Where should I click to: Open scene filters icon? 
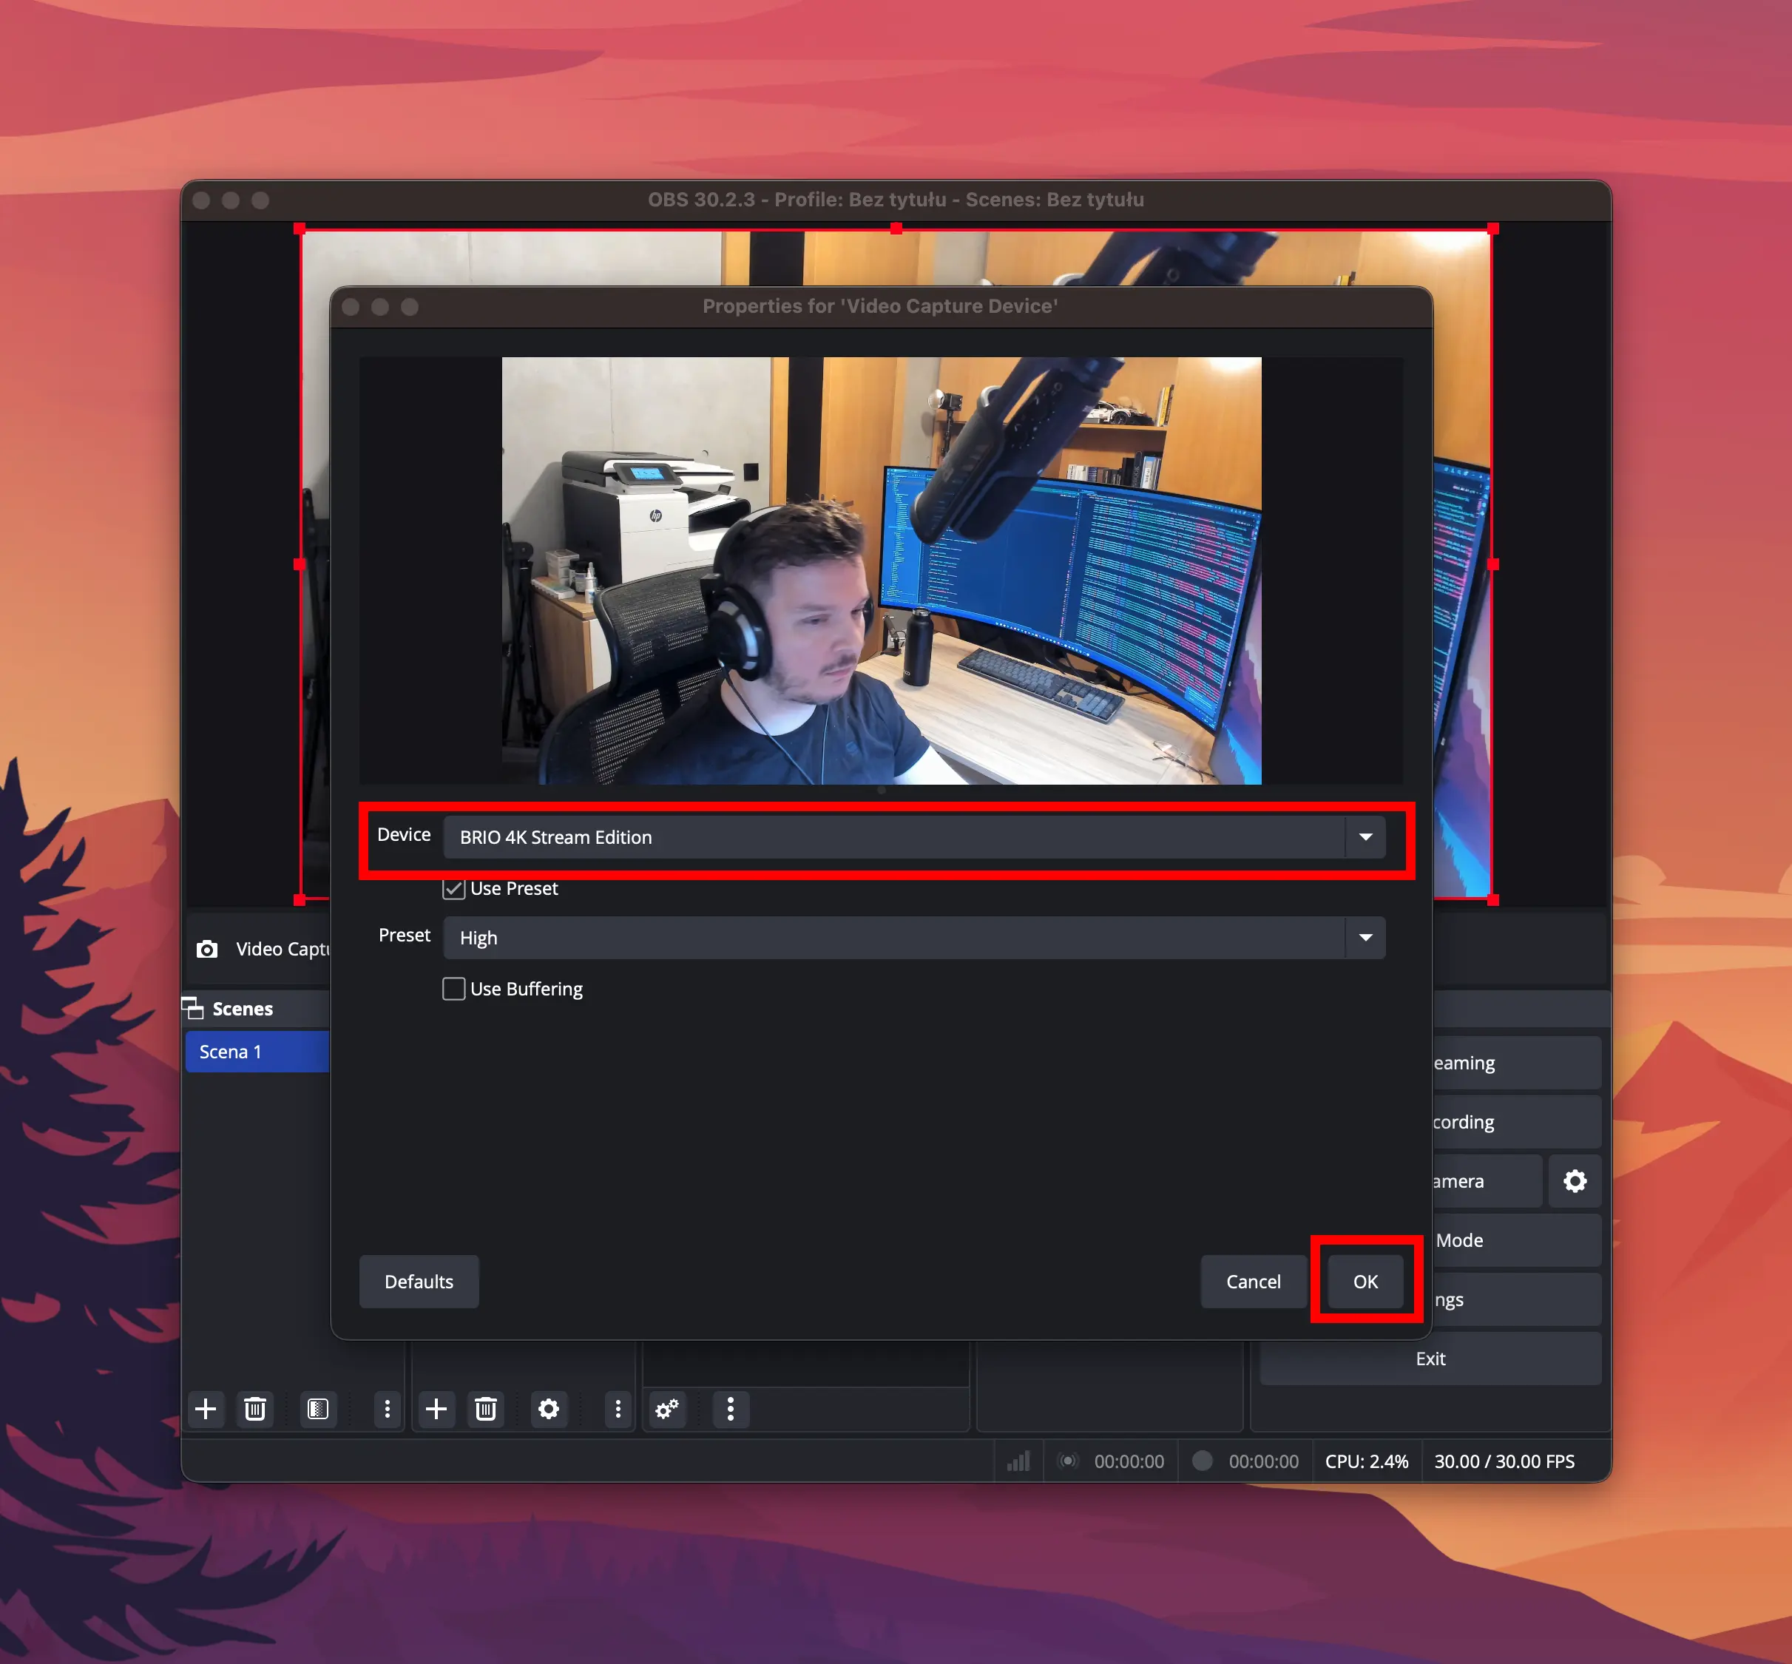318,1408
